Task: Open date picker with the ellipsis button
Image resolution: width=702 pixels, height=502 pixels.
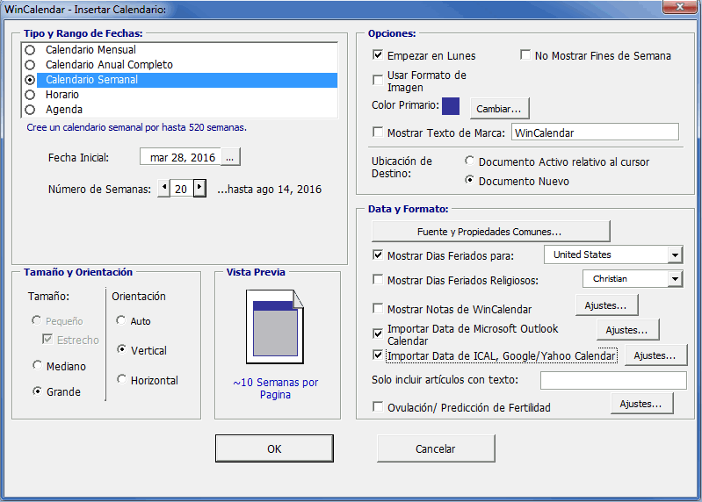Action: tap(230, 157)
